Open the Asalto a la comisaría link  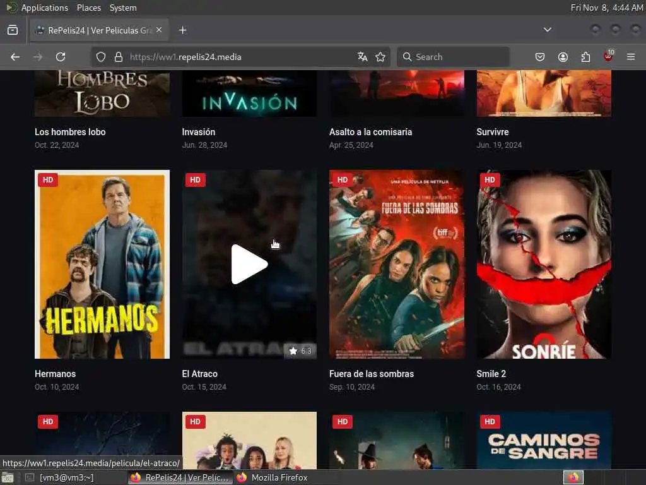[370, 132]
